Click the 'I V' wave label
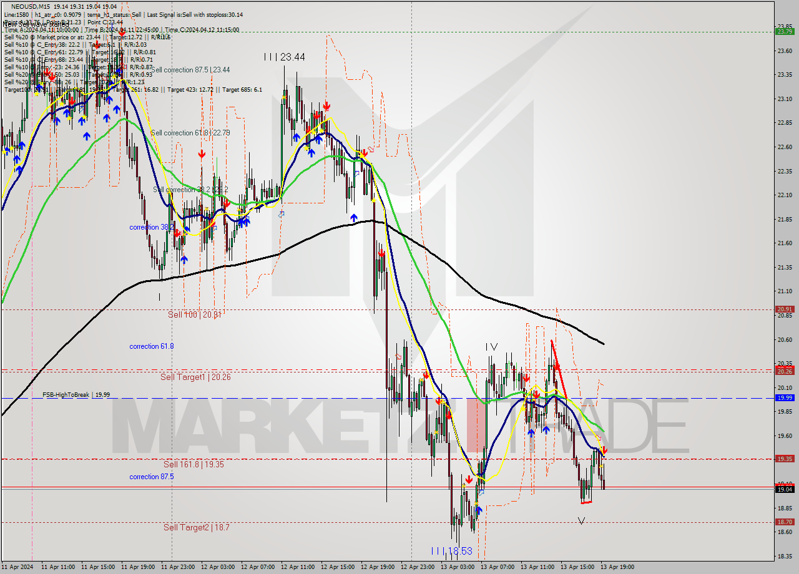 pyautogui.click(x=492, y=347)
